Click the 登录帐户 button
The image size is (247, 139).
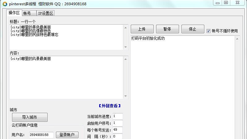(67, 135)
